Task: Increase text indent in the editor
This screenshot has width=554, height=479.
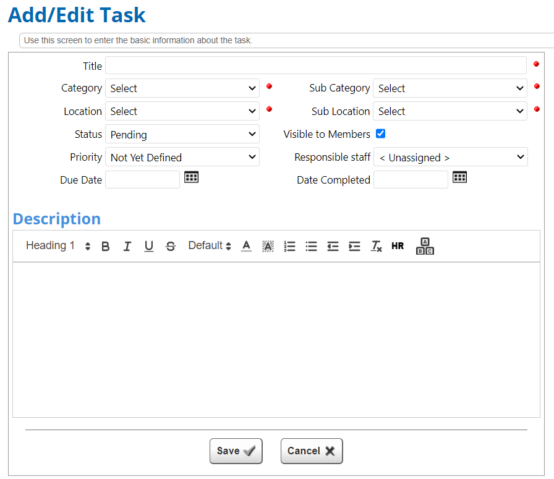Action: pyautogui.click(x=354, y=245)
